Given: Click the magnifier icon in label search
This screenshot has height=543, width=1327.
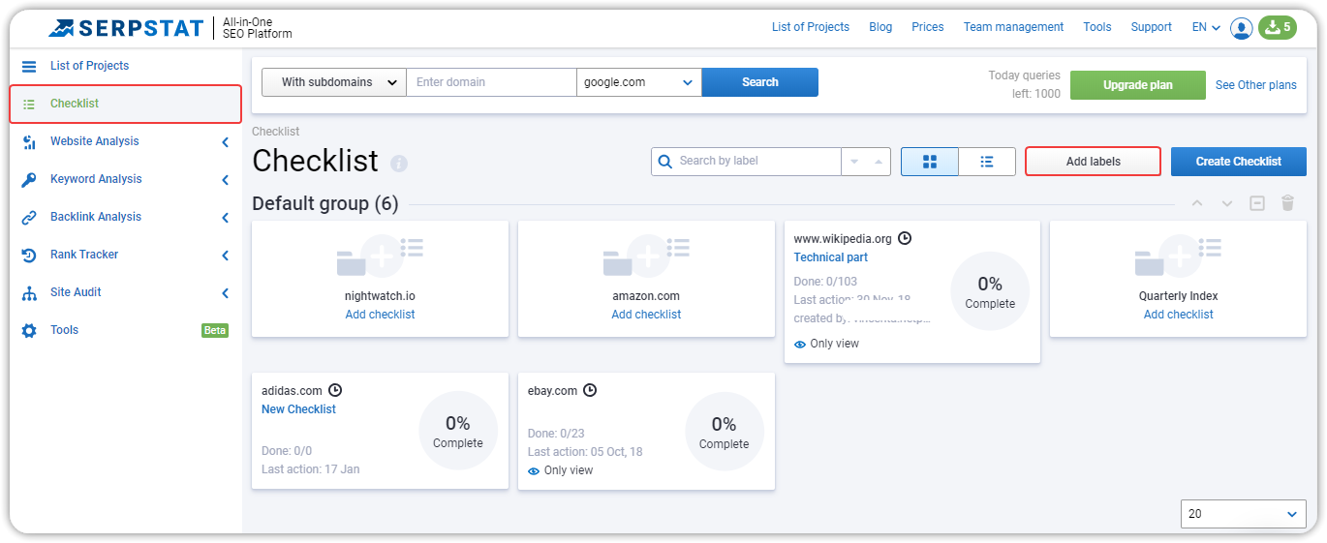Looking at the screenshot, I should coord(665,161).
